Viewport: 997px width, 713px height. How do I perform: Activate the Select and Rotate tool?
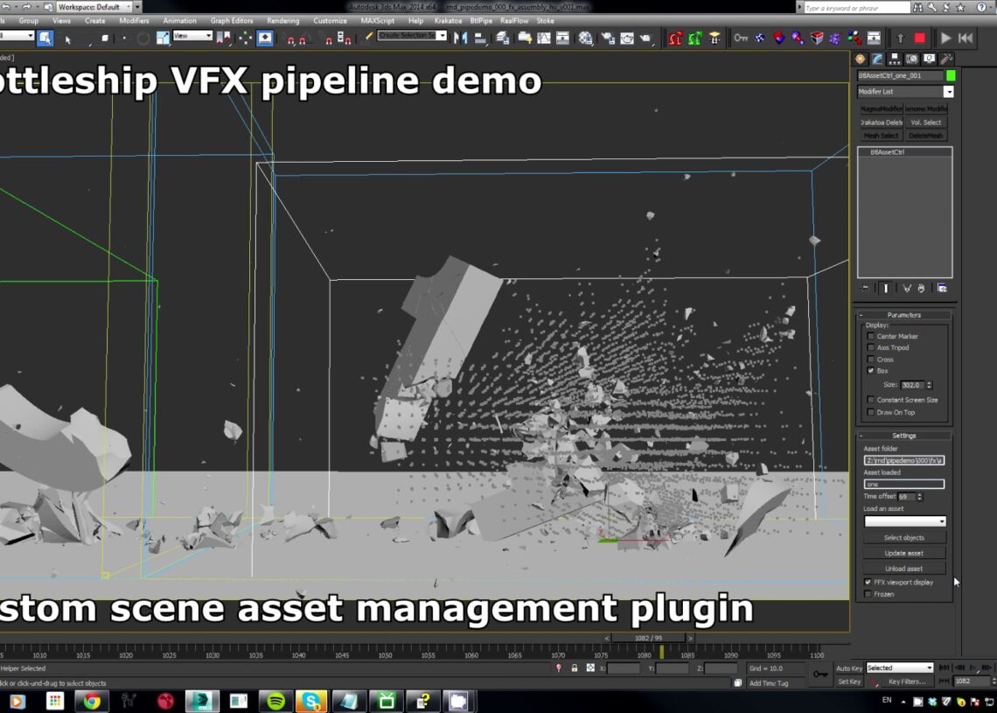pos(143,38)
